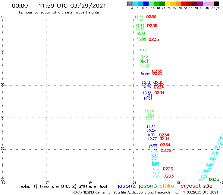Click the 0233 time beside 8.42
223x195 pixels.
pyautogui.click(x=166, y=150)
